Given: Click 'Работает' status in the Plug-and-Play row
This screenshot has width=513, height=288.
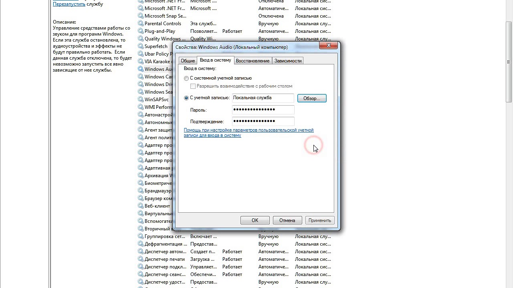Looking at the screenshot, I should click(232, 31).
